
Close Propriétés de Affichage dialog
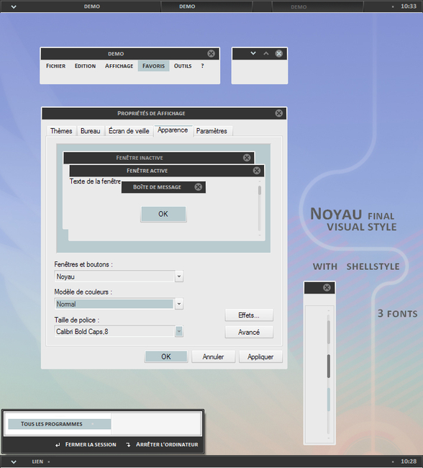[279, 113]
